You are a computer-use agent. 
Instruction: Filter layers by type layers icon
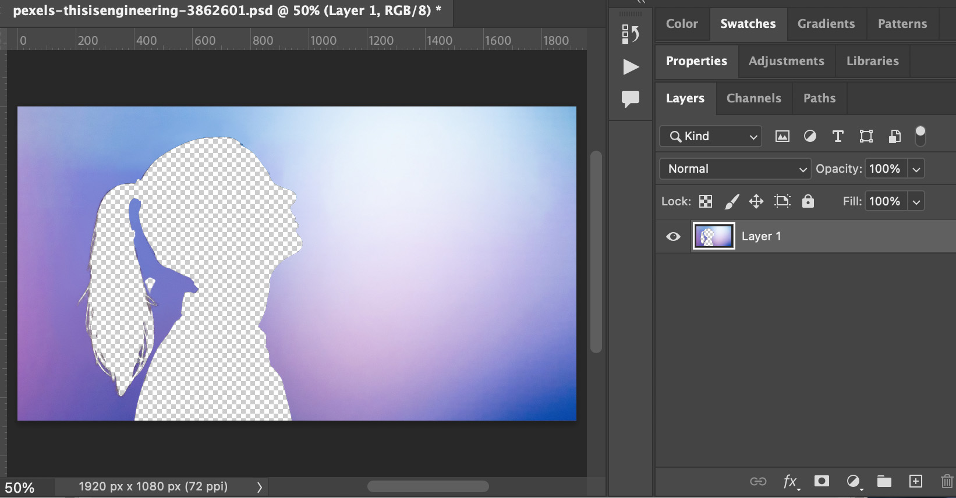click(x=838, y=136)
